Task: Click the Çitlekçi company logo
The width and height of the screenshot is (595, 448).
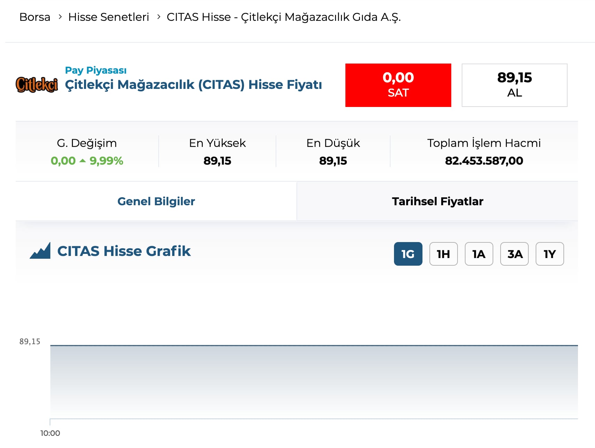Action: 37,85
